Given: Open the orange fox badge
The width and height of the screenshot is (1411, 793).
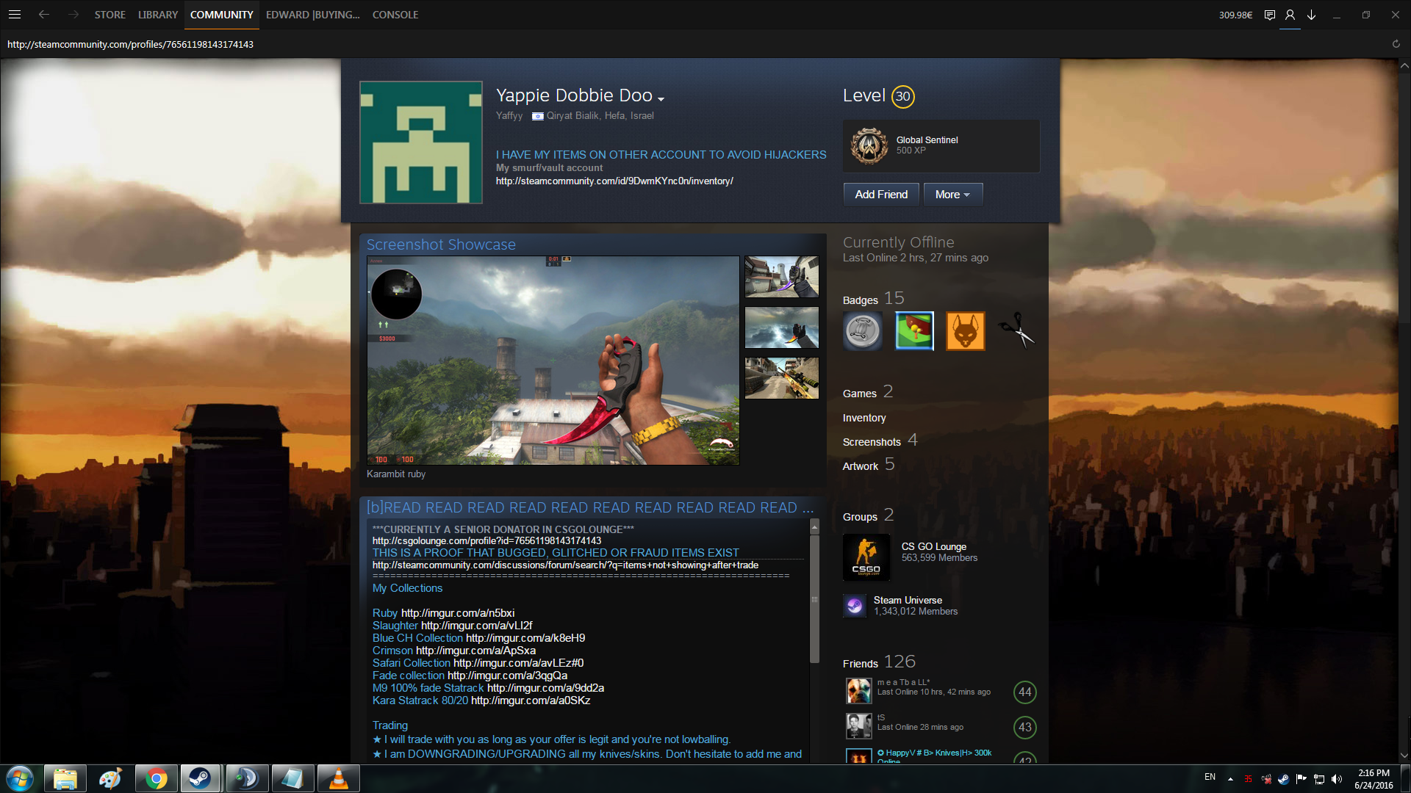Looking at the screenshot, I should click(x=965, y=331).
